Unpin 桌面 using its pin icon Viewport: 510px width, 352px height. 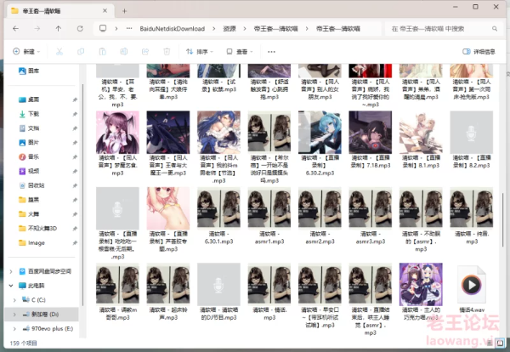pos(75,99)
